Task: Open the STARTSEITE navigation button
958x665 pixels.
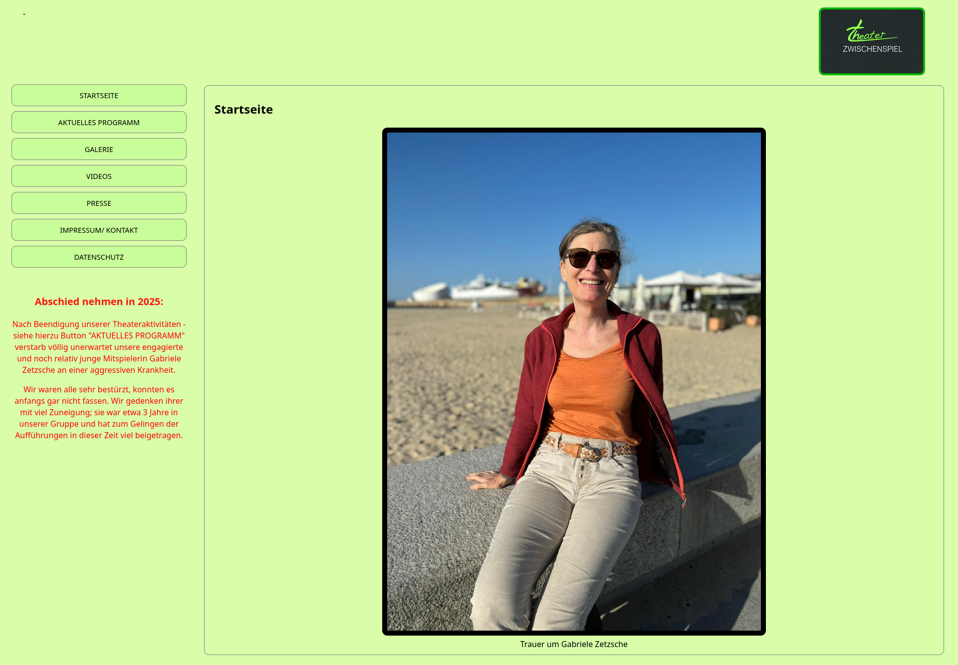Action: coord(99,95)
